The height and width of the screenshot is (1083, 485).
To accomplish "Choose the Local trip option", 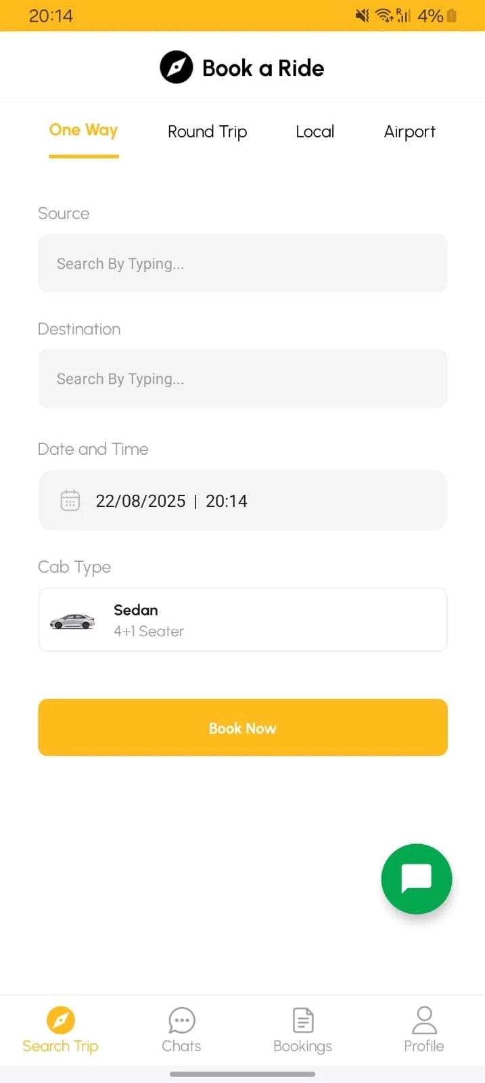I will (x=315, y=131).
